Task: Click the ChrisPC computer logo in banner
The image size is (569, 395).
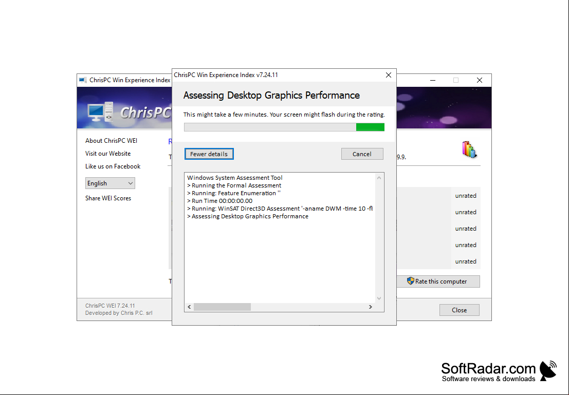Action: tap(101, 111)
